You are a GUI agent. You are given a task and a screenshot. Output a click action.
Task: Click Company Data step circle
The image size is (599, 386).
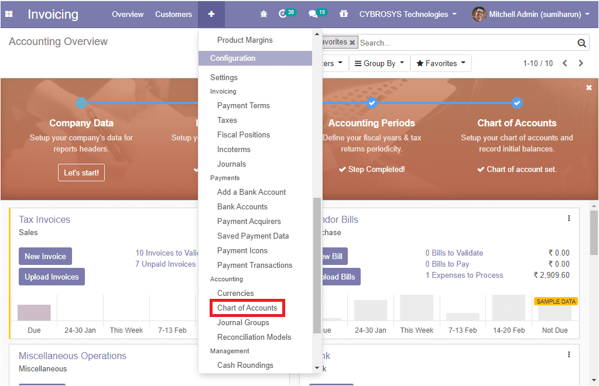click(81, 103)
